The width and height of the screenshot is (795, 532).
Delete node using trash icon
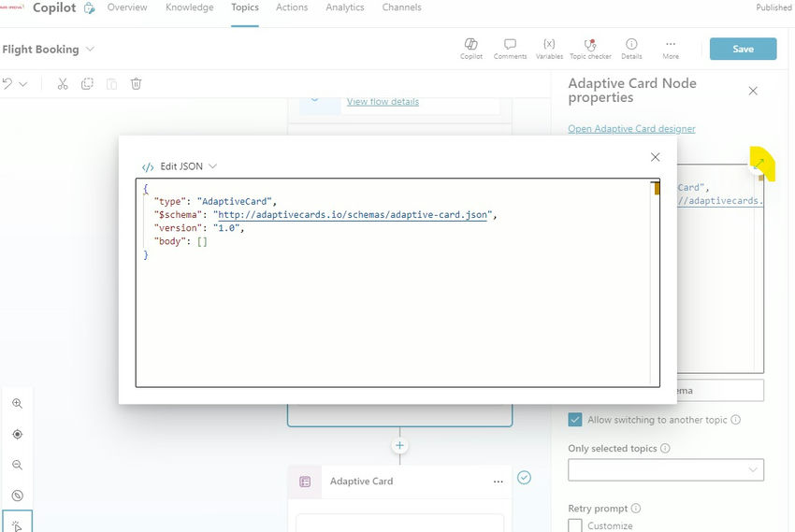pos(136,83)
